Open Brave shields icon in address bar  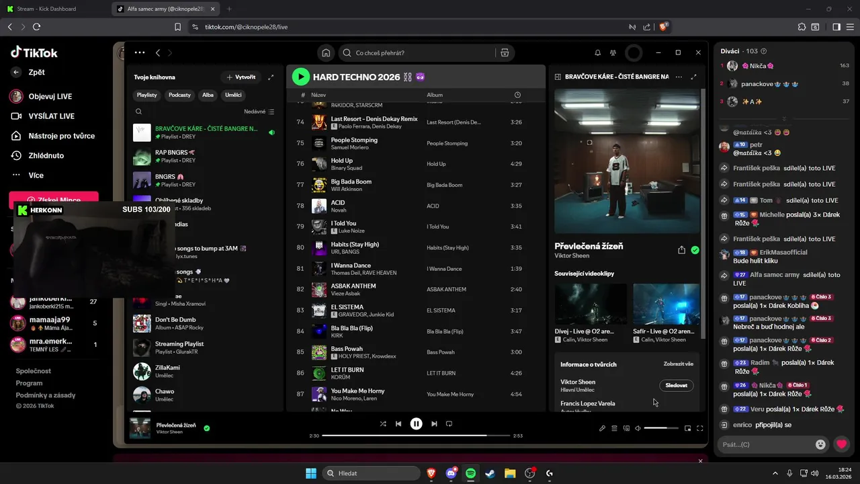[664, 27]
